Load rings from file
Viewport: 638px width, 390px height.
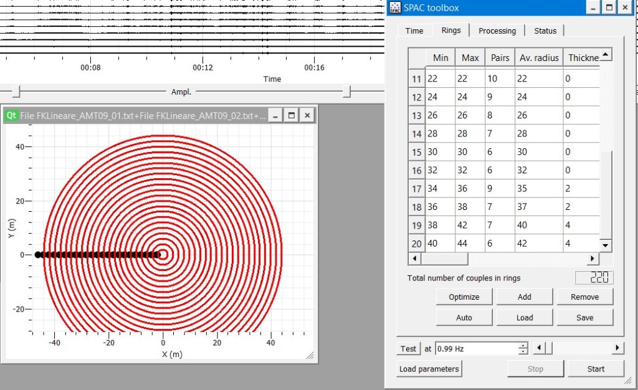(525, 318)
